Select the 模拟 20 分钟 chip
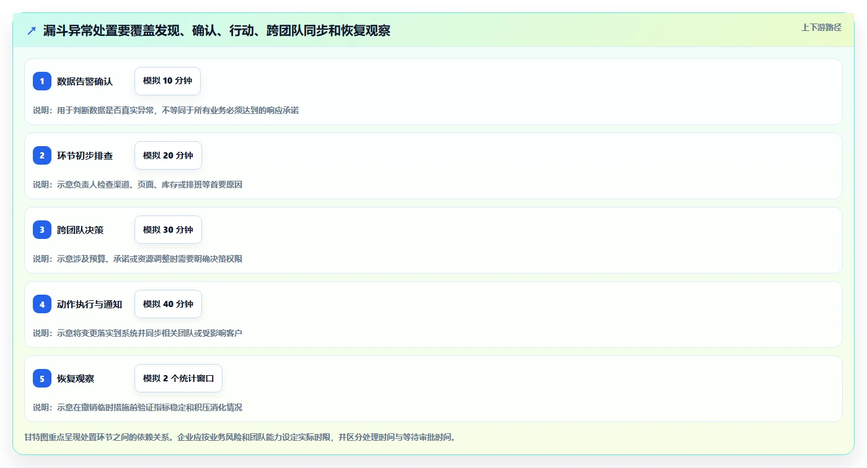This screenshot has height=468, width=867. (x=168, y=155)
